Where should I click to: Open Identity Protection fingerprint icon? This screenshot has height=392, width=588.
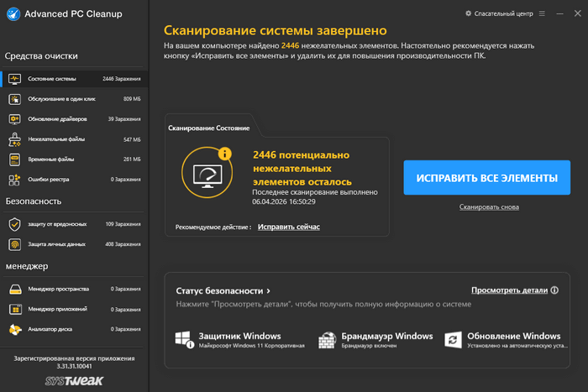click(x=14, y=245)
